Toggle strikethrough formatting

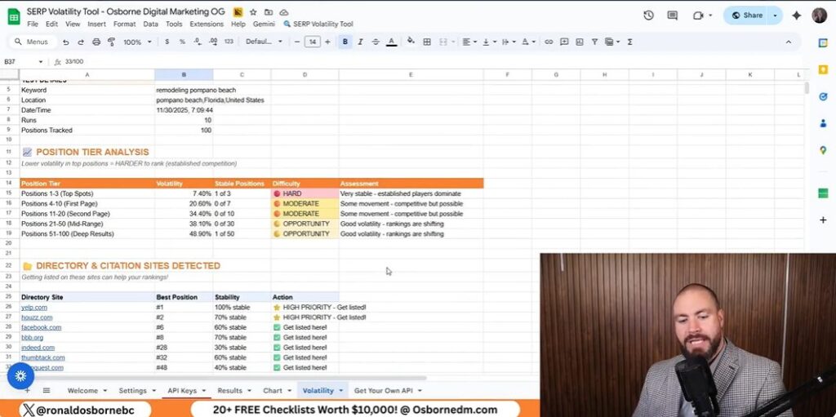click(376, 42)
